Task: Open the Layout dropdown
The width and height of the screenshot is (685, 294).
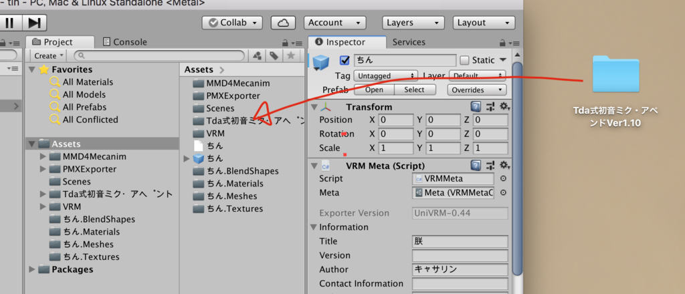Action: [x=484, y=23]
